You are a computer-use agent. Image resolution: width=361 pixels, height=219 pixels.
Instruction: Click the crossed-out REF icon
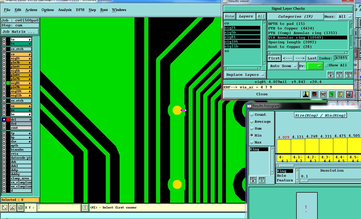pyautogui.click(x=323, y=94)
